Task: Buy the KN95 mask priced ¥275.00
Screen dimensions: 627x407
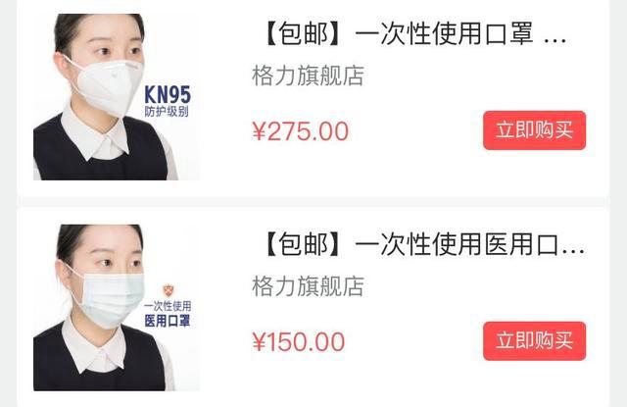Action: [534, 130]
